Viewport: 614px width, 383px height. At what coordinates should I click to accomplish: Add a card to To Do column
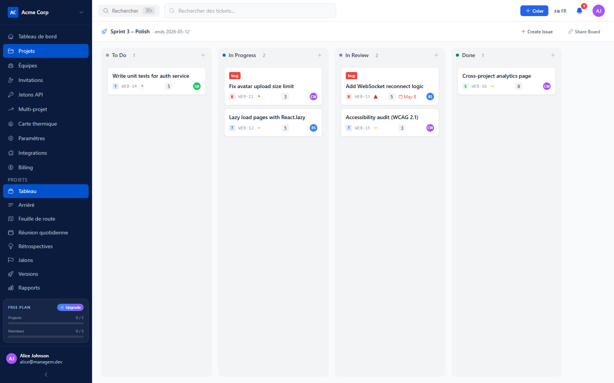(x=203, y=55)
